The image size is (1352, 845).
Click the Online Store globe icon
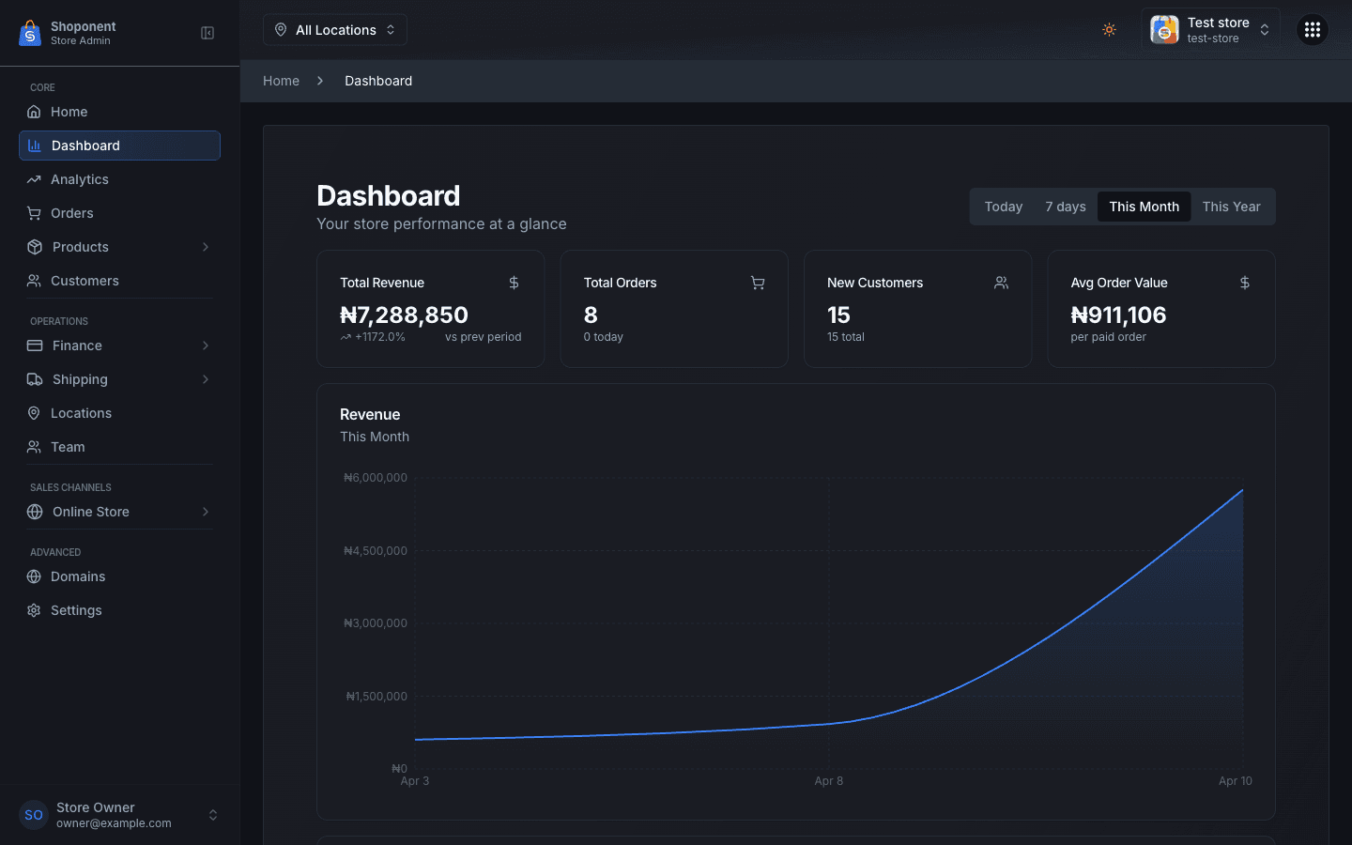click(35, 512)
